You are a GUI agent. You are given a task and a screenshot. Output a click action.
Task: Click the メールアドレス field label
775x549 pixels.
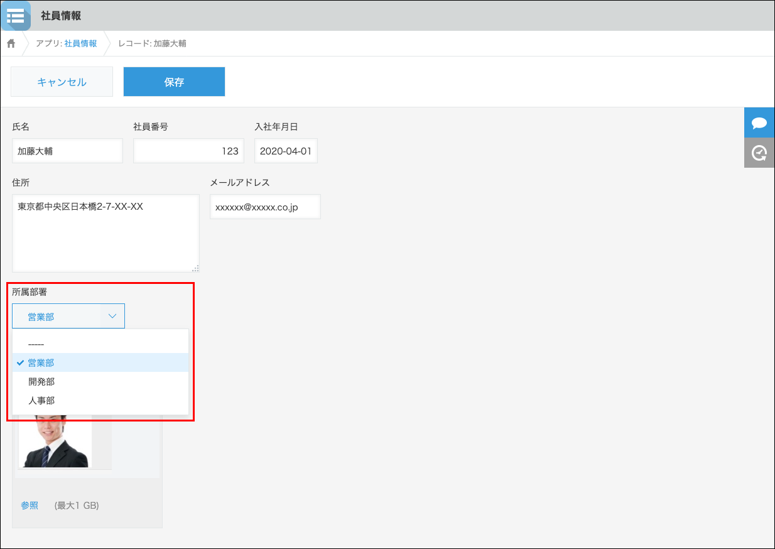point(239,182)
